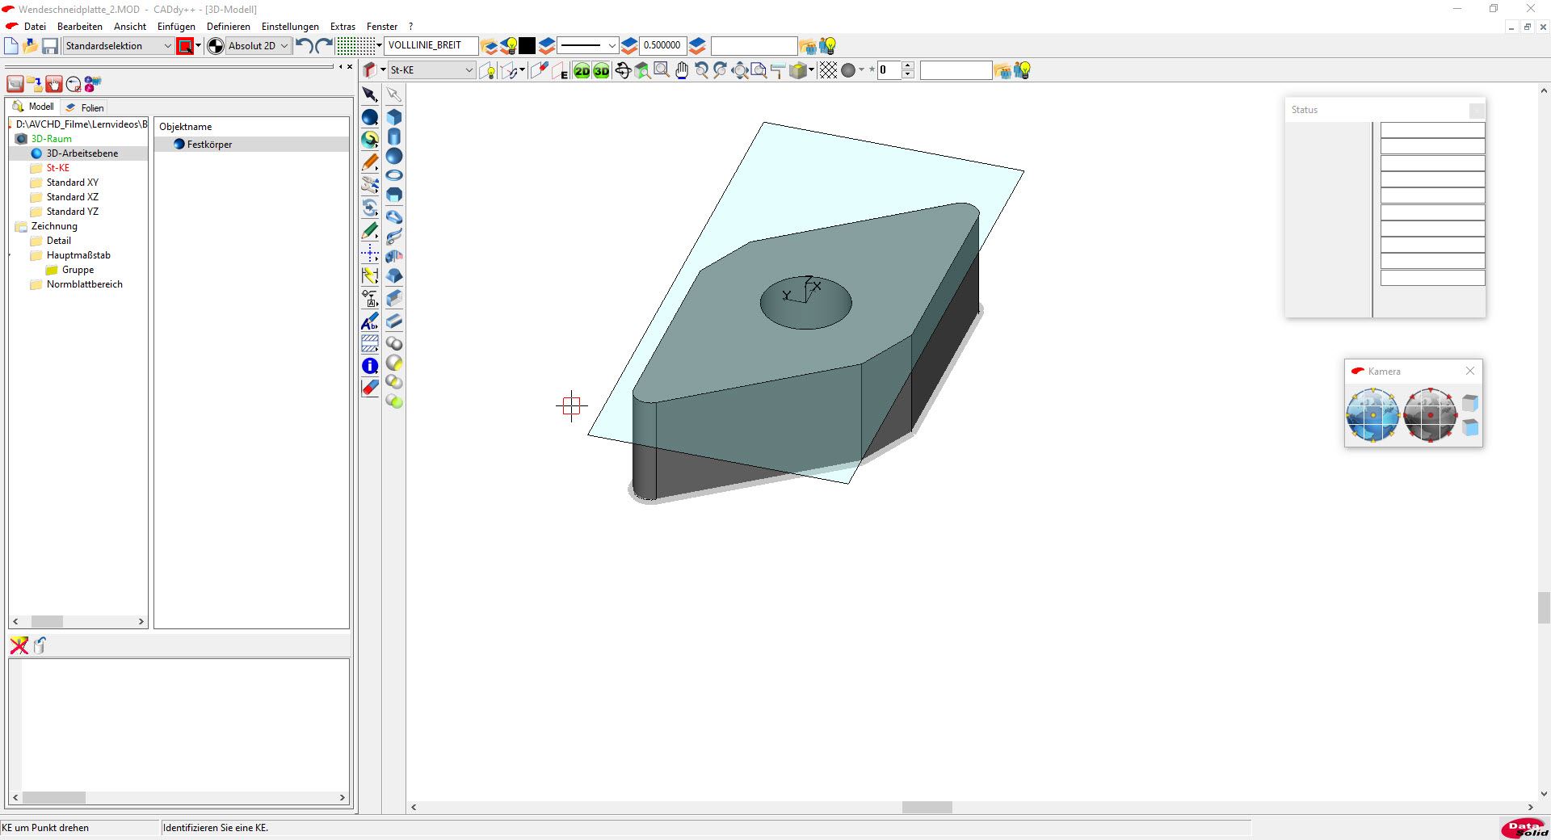The width and height of the screenshot is (1551, 840).
Task: Click the VOLLLINIE_BREIT layer name field
Action: pos(431,45)
